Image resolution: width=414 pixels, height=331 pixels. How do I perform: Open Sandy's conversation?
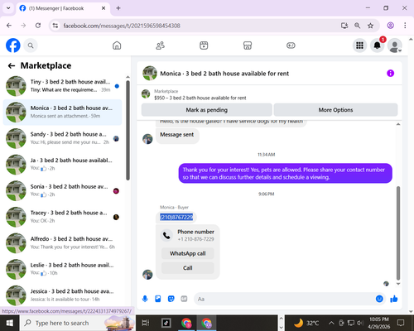[x=62, y=138]
